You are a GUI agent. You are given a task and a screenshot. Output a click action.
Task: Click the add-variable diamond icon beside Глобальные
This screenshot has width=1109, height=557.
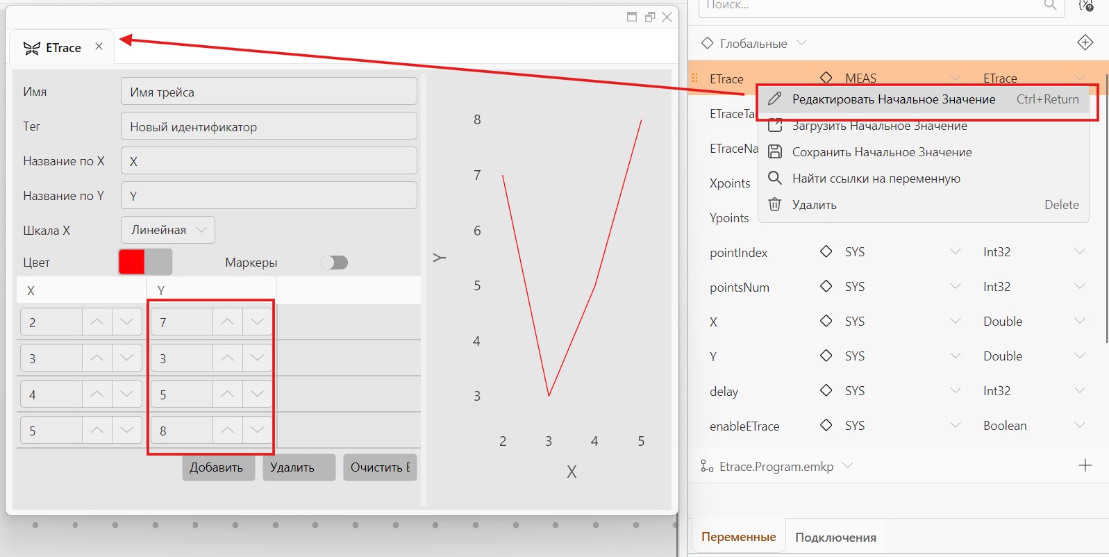(1085, 42)
